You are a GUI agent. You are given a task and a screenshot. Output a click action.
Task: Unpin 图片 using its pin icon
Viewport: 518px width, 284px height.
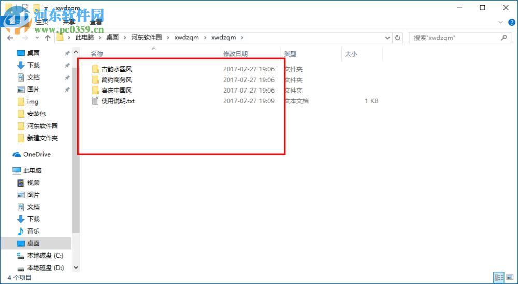(x=67, y=89)
